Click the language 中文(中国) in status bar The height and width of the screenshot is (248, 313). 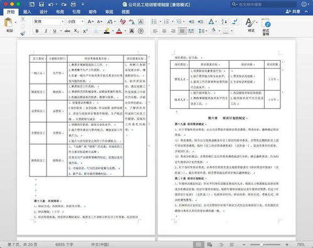point(100,244)
